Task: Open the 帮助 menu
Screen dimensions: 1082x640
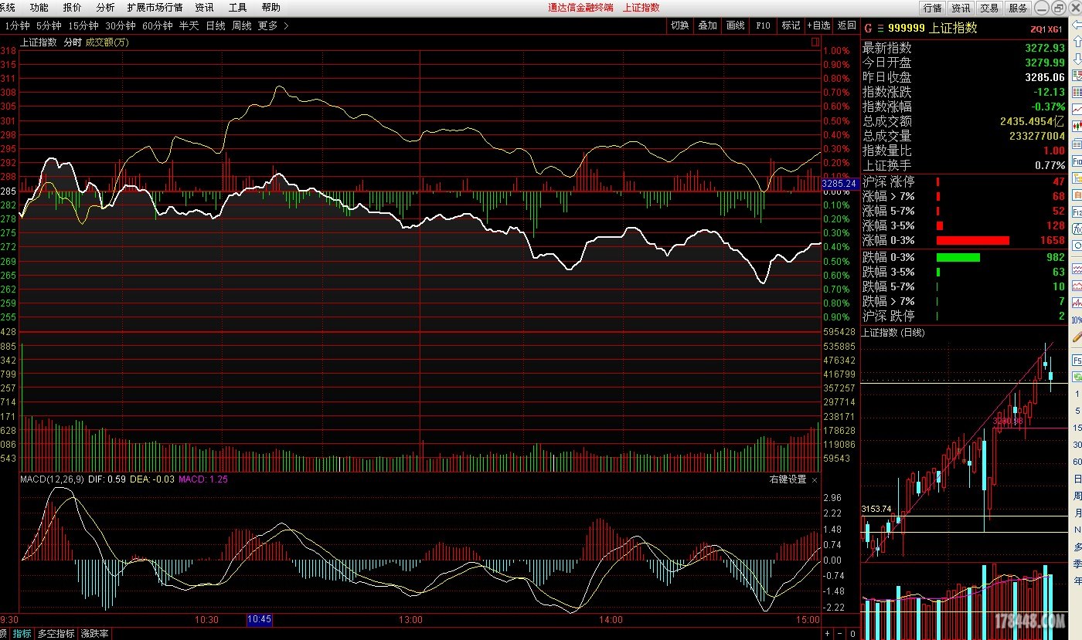Action: coord(270,7)
